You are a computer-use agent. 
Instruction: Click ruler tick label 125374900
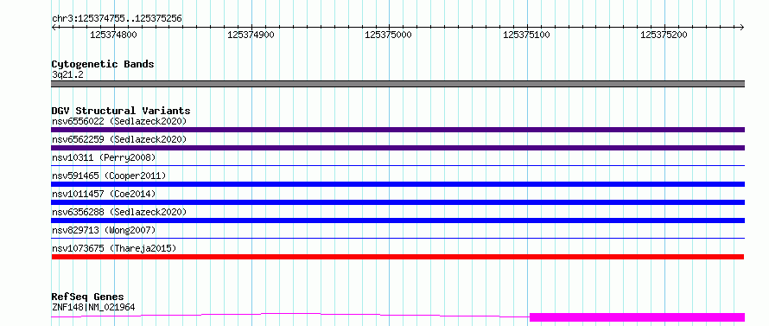(x=251, y=35)
